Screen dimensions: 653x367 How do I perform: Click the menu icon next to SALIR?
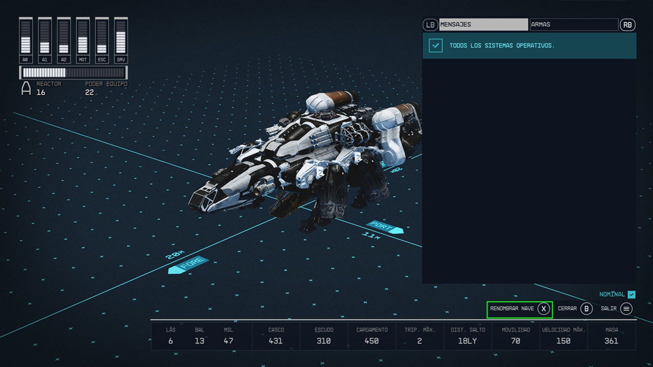click(626, 309)
